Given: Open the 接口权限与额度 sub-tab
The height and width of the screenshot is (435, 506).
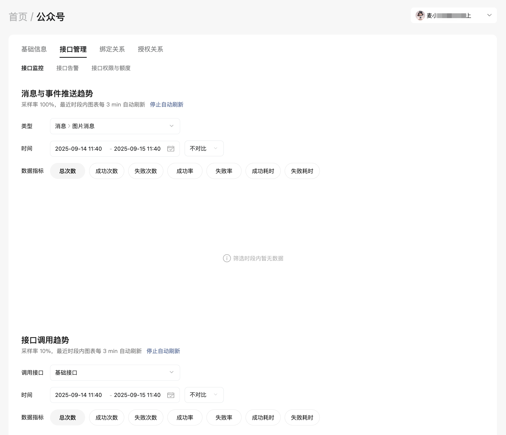Looking at the screenshot, I should [111, 68].
